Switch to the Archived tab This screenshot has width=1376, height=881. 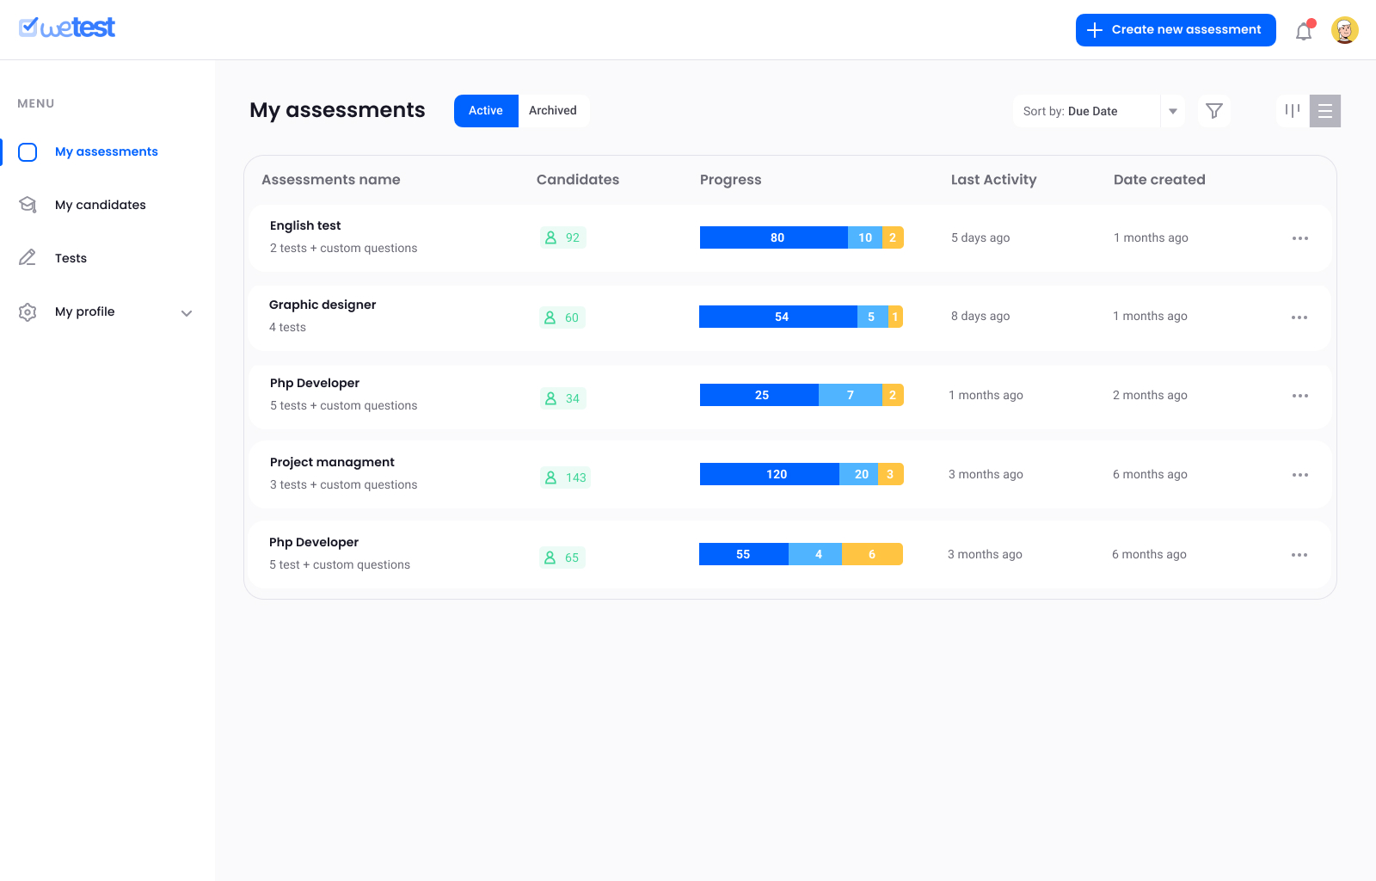pyautogui.click(x=553, y=111)
